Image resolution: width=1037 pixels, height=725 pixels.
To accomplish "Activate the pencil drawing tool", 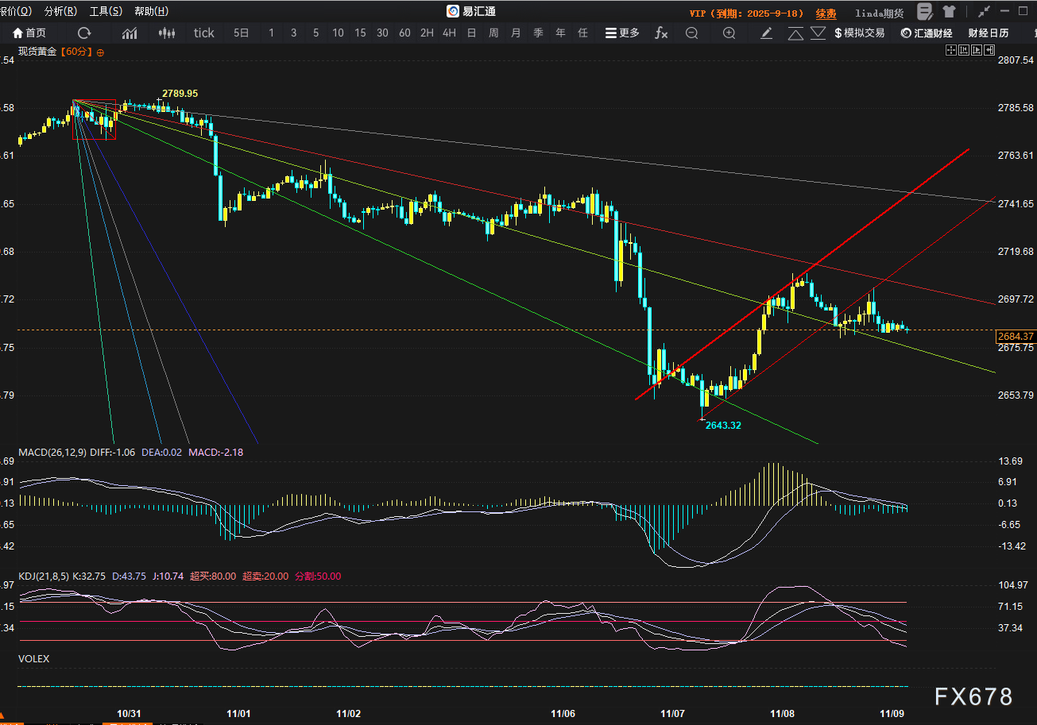I will [766, 33].
